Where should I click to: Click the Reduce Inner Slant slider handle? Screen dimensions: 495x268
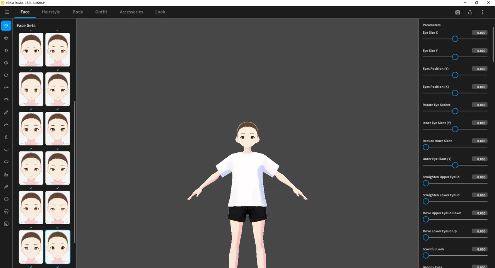pos(426,147)
